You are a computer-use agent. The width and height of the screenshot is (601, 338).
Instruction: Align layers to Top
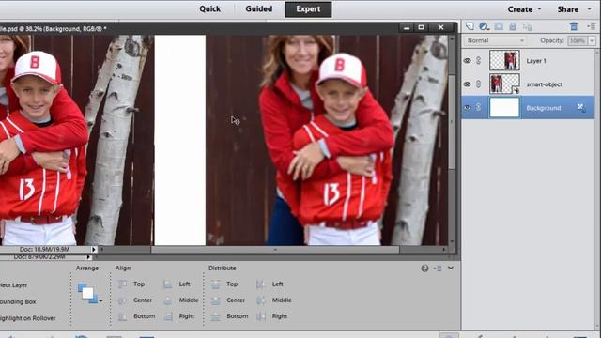[131, 284]
